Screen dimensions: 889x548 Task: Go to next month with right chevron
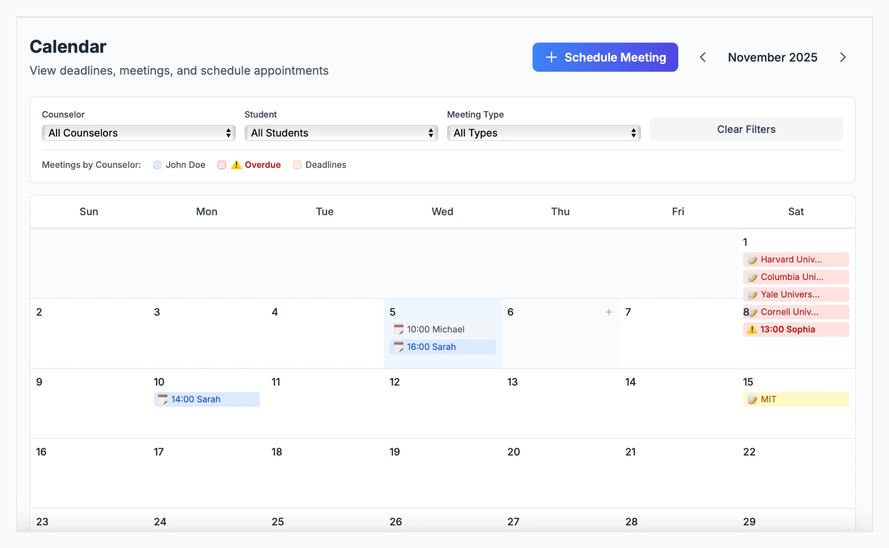843,57
